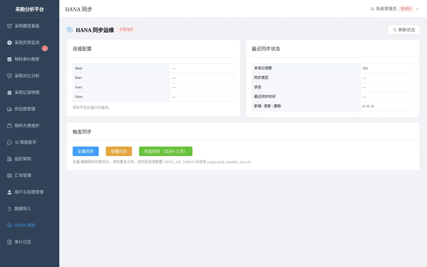Click the 采购记录明细 clipboard icon

point(9,93)
